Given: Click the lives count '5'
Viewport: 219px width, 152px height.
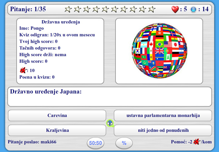Looking at the screenshot, I should (185, 9).
